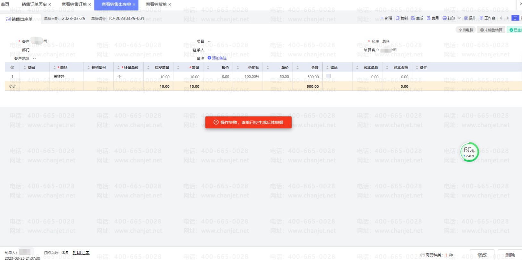Click the 商品种类 info icon
This screenshot has height=260, width=522.
[423, 255]
